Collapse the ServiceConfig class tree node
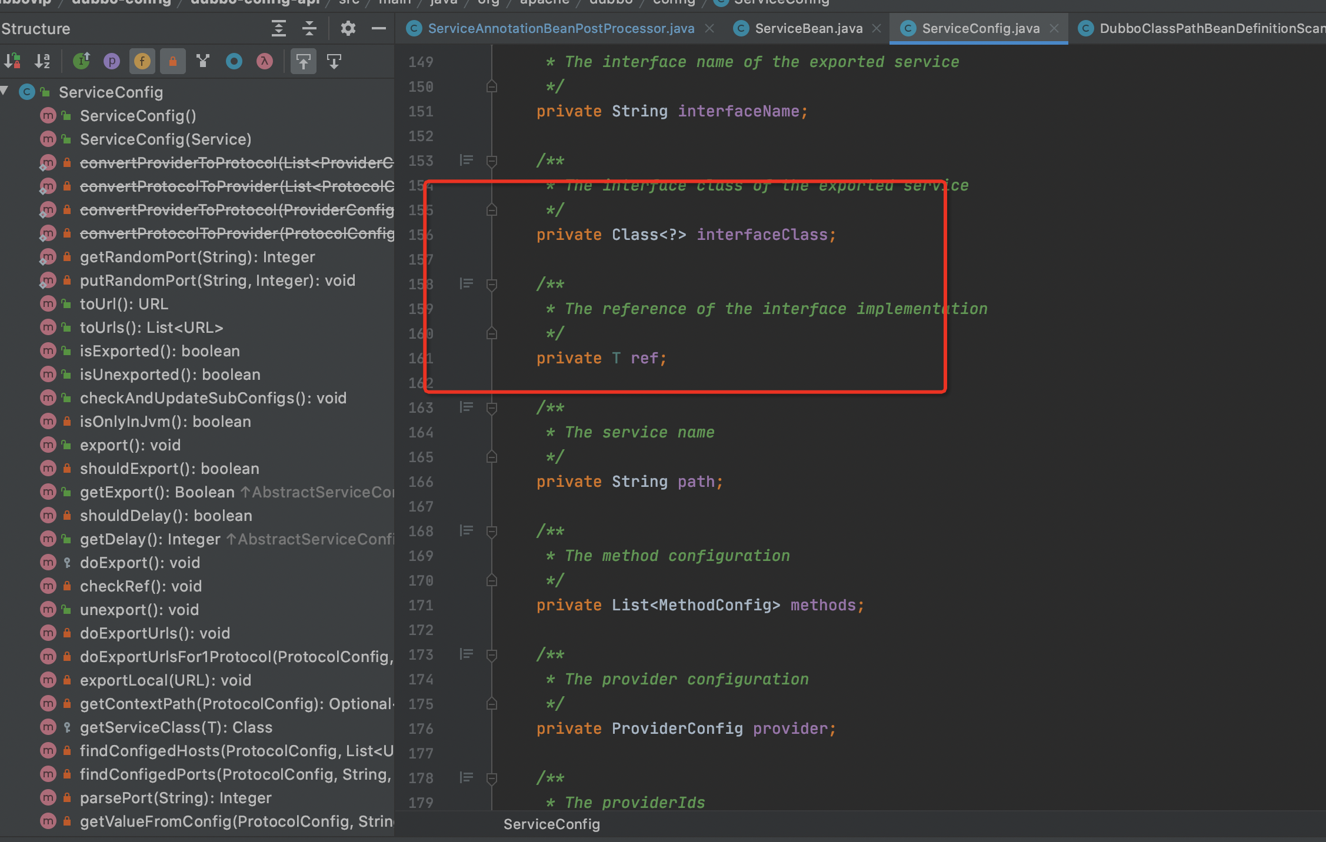The image size is (1326, 842). tap(5, 91)
